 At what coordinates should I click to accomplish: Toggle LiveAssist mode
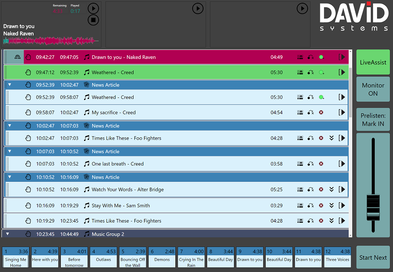click(x=373, y=62)
